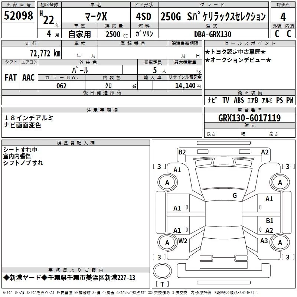This screenshot has width=297, height=297.
Task: Click the spare tire T circle
Action: [162, 271]
